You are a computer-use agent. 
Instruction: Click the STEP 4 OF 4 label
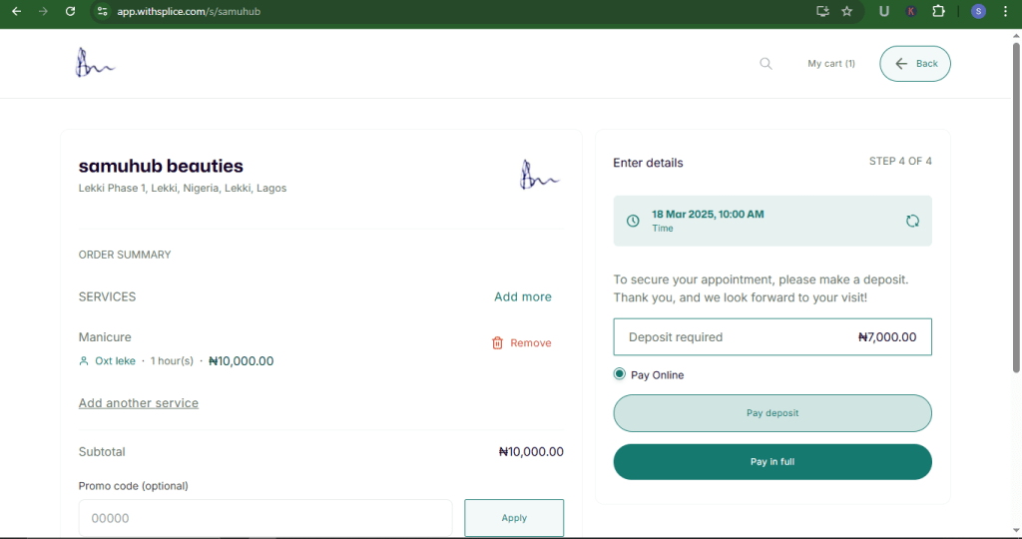point(900,161)
